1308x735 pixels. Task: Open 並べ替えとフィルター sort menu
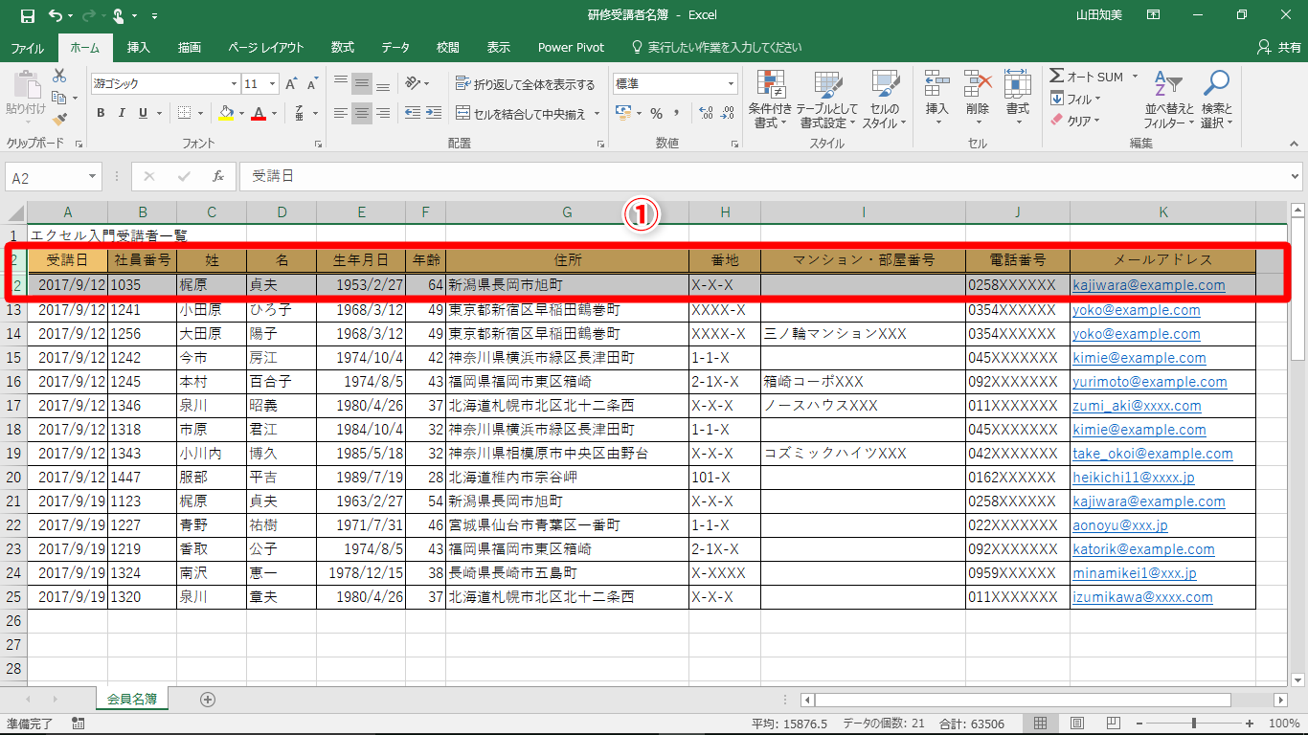coord(1169,99)
